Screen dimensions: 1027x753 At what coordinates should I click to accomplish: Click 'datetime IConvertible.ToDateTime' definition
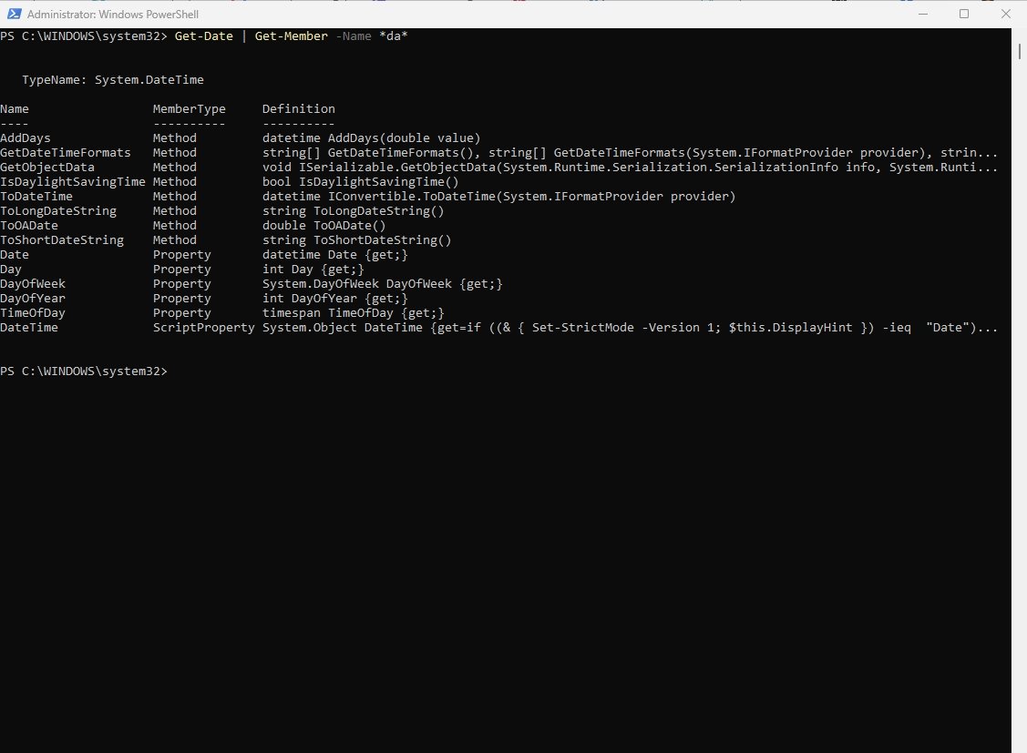[x=499, y=197]
